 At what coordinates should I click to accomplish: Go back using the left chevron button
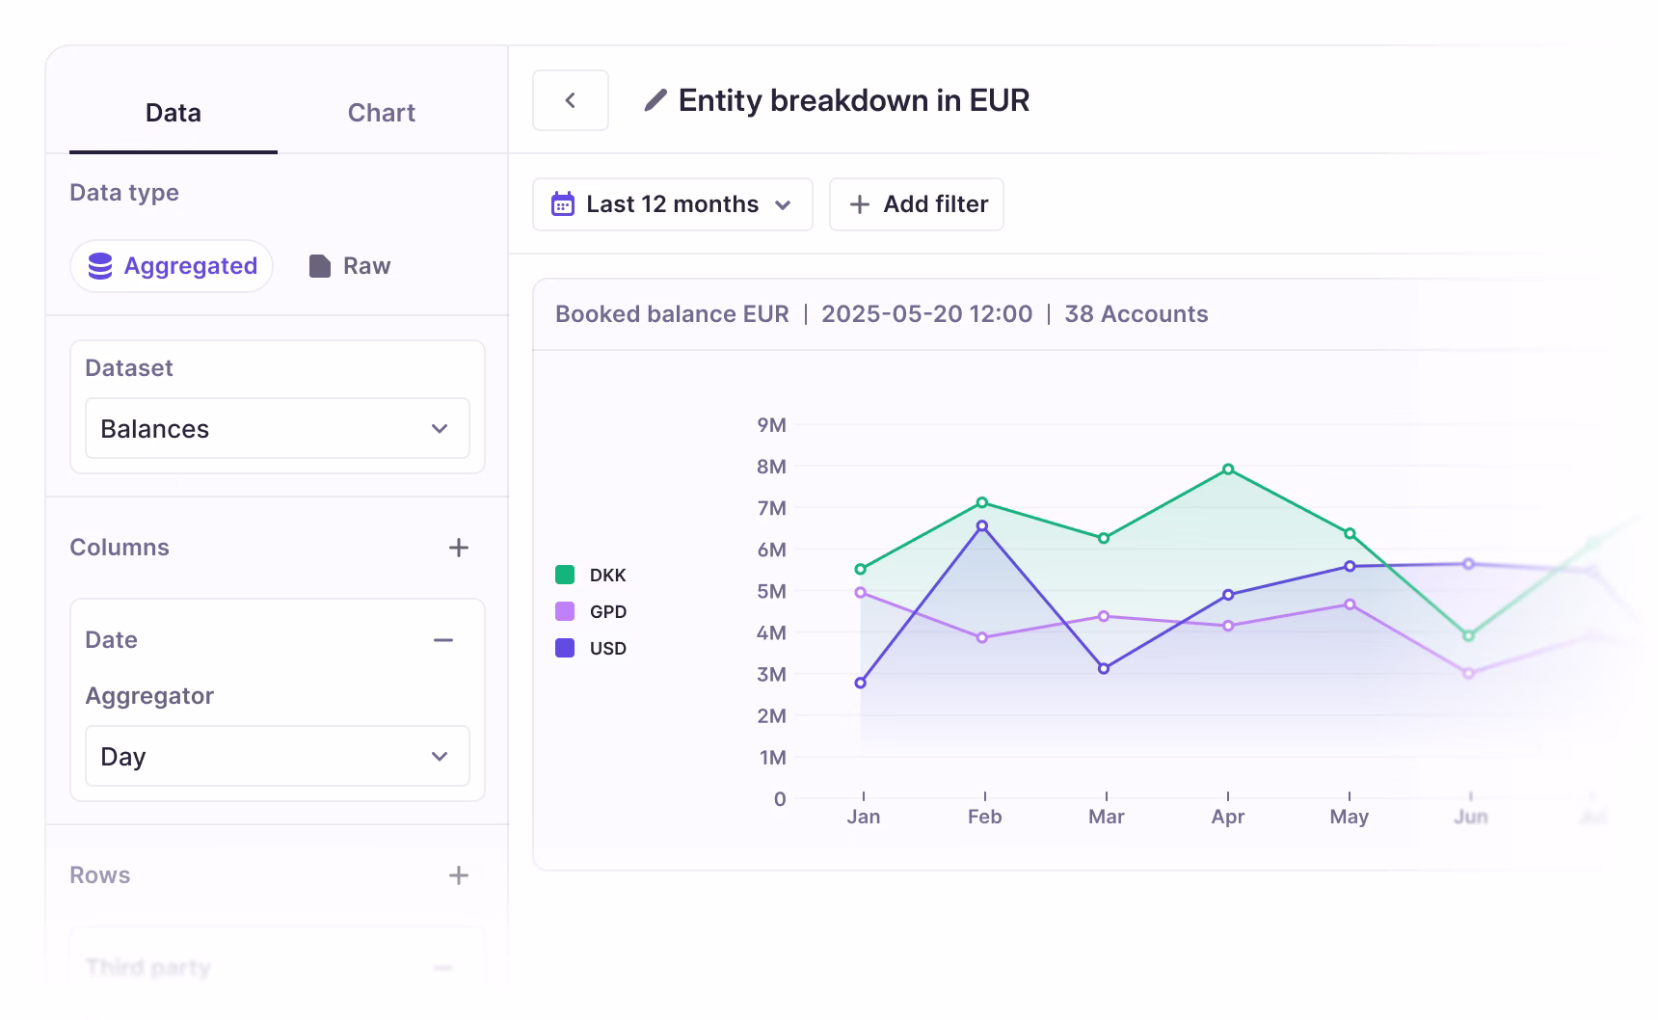[571, 100]
